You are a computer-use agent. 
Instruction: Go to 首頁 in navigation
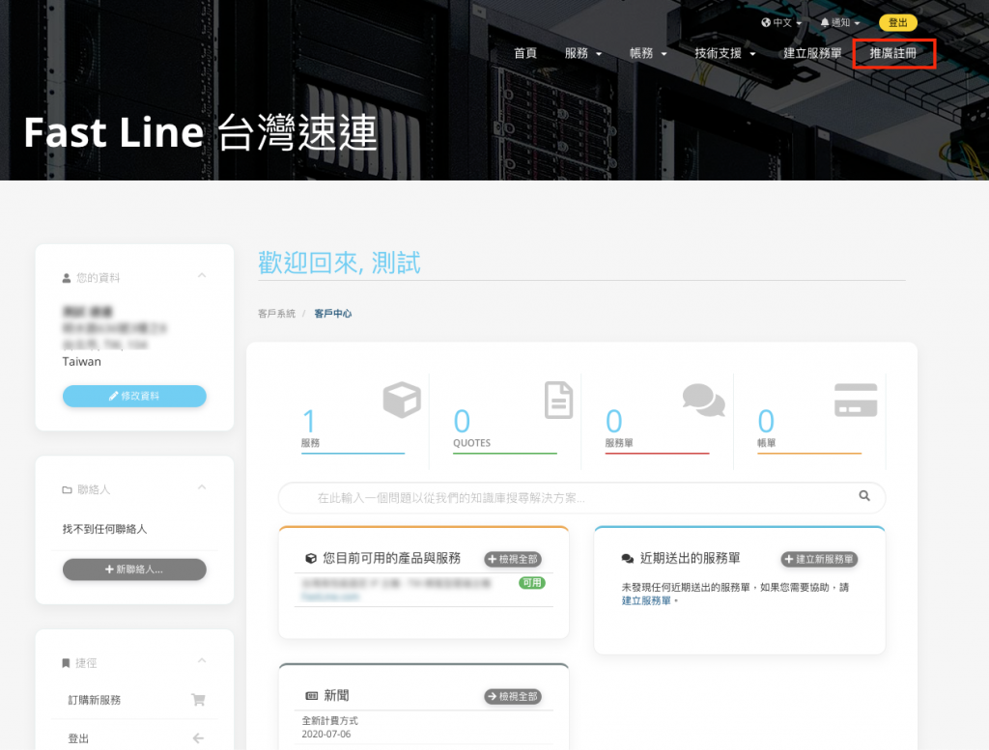[x=525, y=54]
